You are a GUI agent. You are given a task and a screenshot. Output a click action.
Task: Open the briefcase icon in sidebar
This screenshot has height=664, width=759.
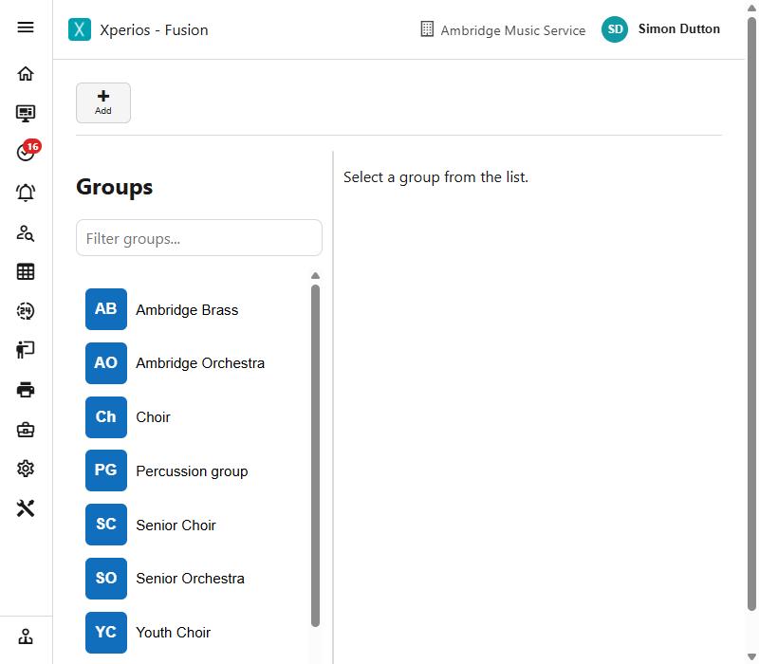(x=26, y=430)
